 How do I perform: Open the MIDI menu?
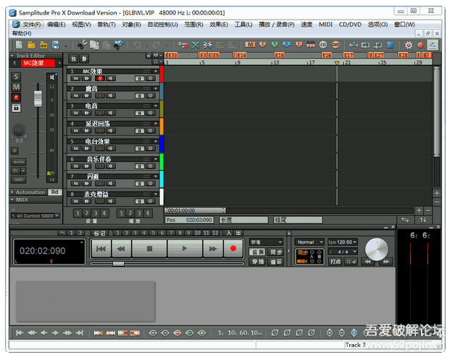326,25
